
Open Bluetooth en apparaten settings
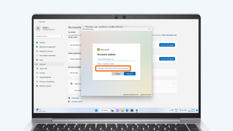click(47, 47)
